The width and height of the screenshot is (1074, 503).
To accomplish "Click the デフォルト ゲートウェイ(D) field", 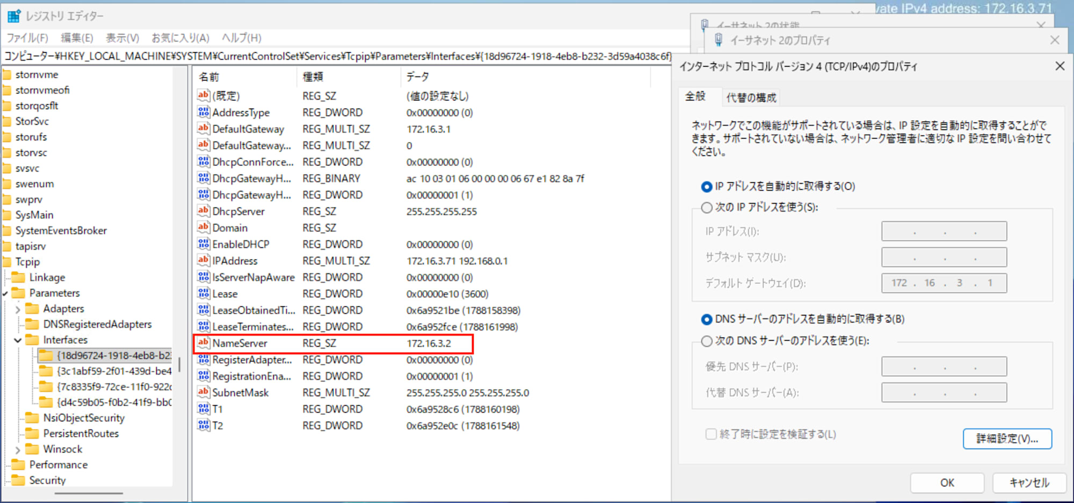I will pos(944,283).
